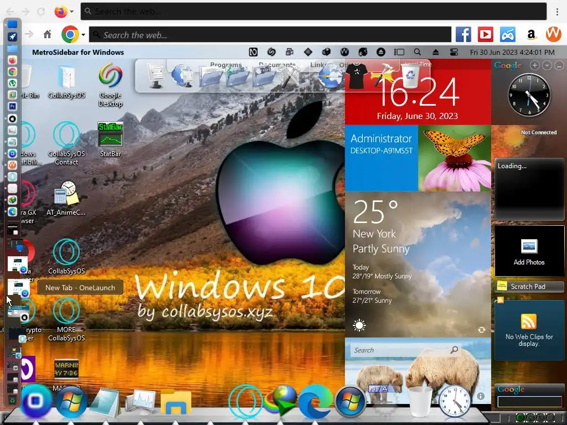Focus the top 'Search the web...' field
The image size is (567, 425).
(x=313, y=12)
